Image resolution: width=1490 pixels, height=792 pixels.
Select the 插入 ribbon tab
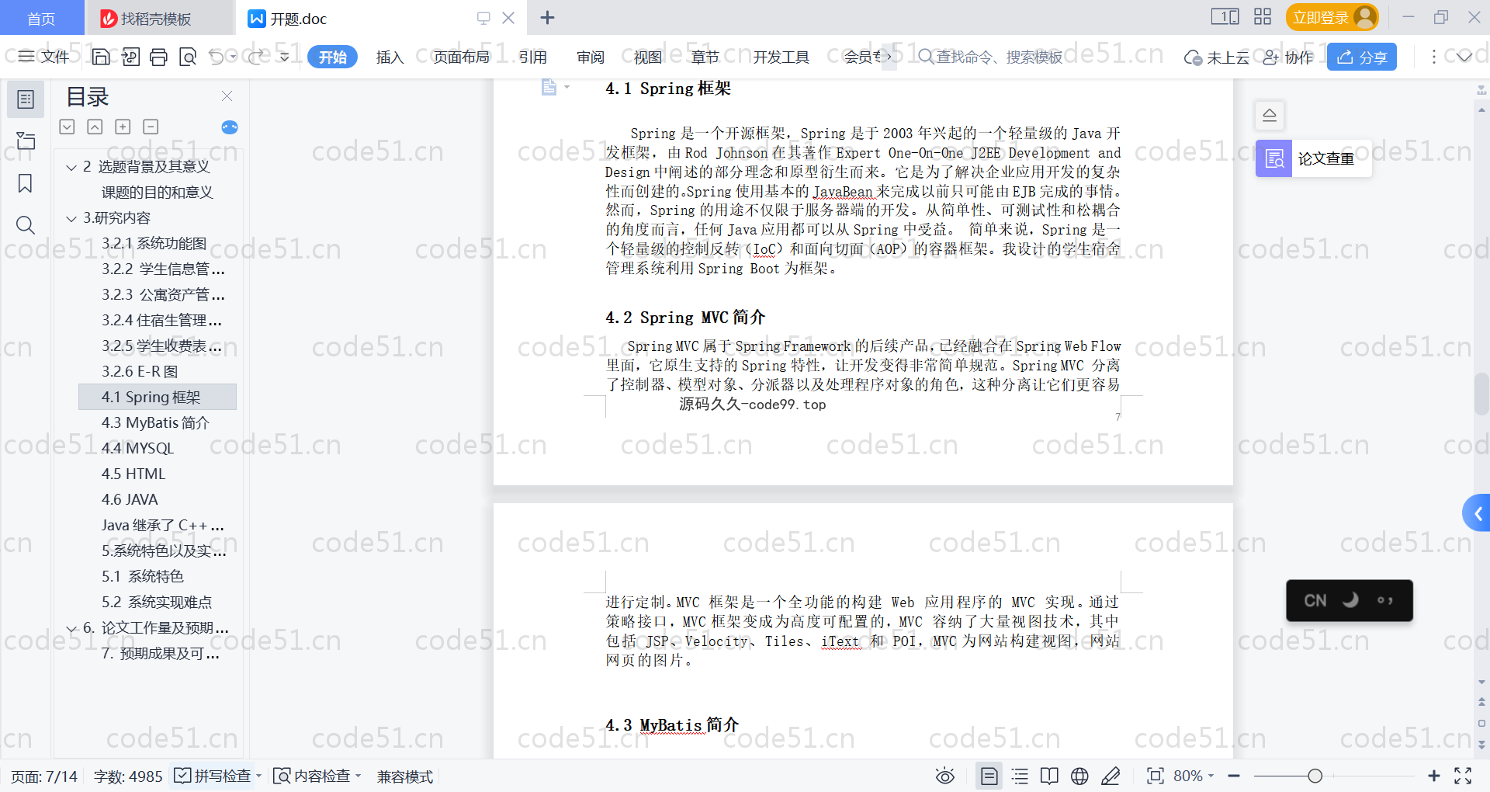coord(390,57)
